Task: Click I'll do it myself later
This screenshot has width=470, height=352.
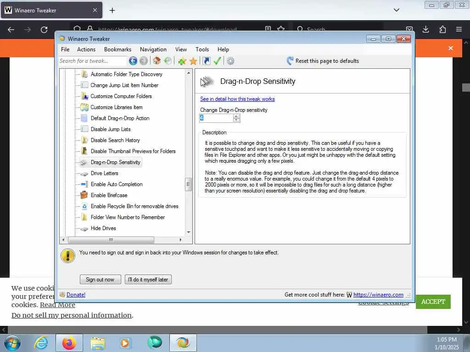Action: [148, 280]
